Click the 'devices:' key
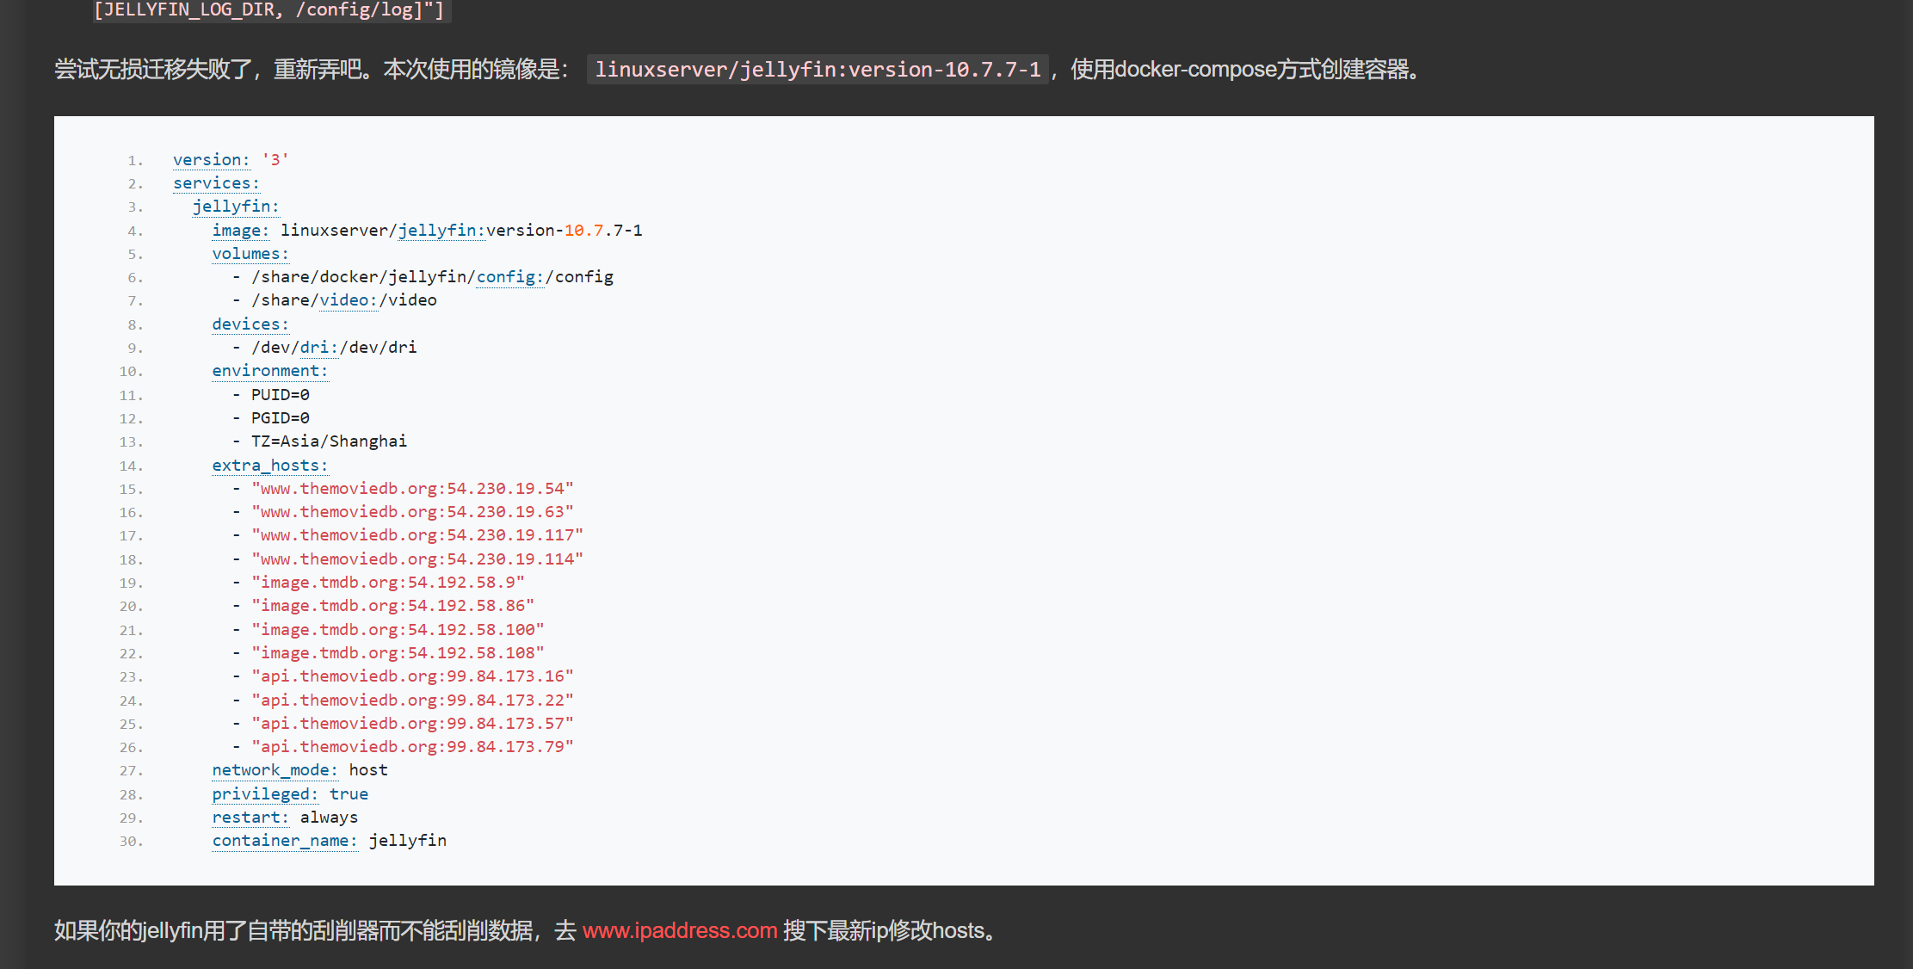 coord(250,324)
